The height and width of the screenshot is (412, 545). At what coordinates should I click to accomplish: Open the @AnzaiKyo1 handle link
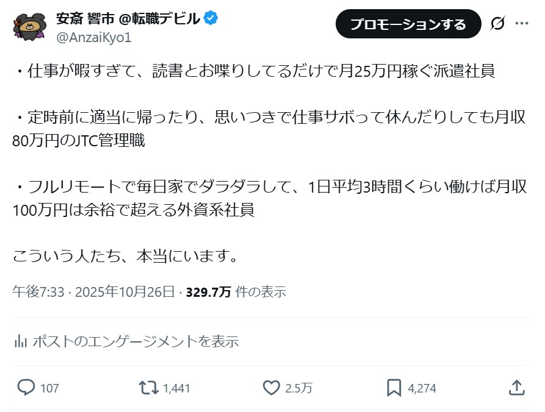point(93,37)
